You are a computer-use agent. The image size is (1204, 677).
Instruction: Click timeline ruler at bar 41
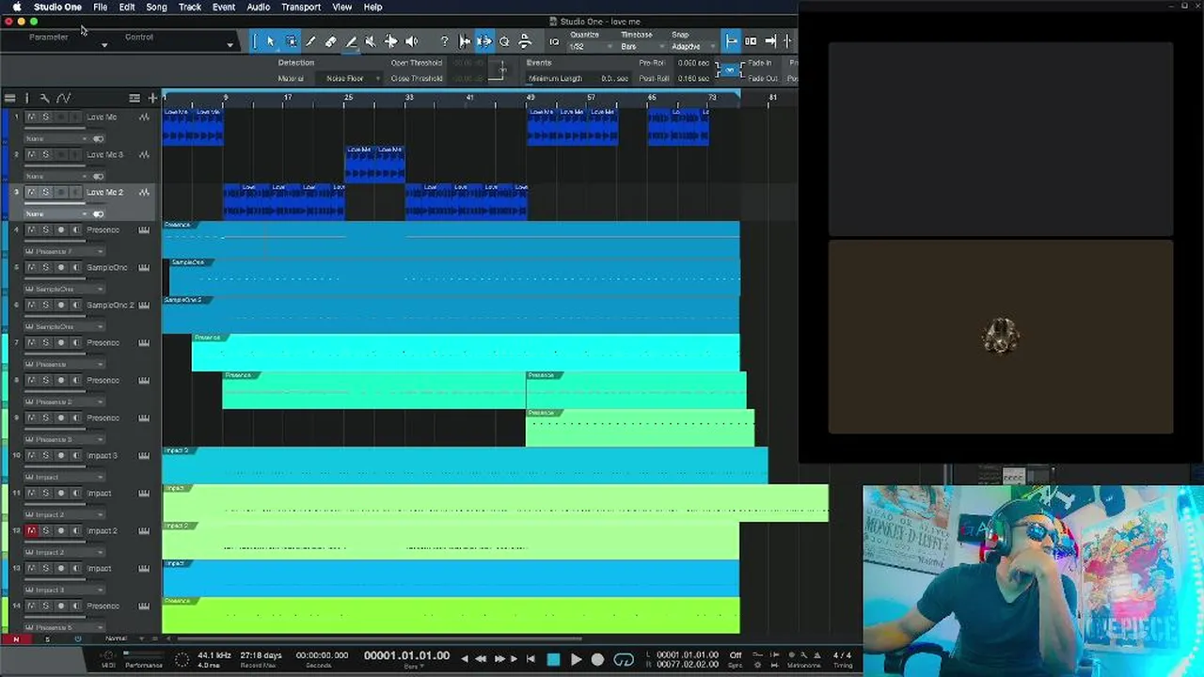[469, 98]
